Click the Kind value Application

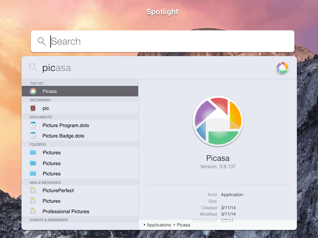pyautogui.click(x=232, y=195)
